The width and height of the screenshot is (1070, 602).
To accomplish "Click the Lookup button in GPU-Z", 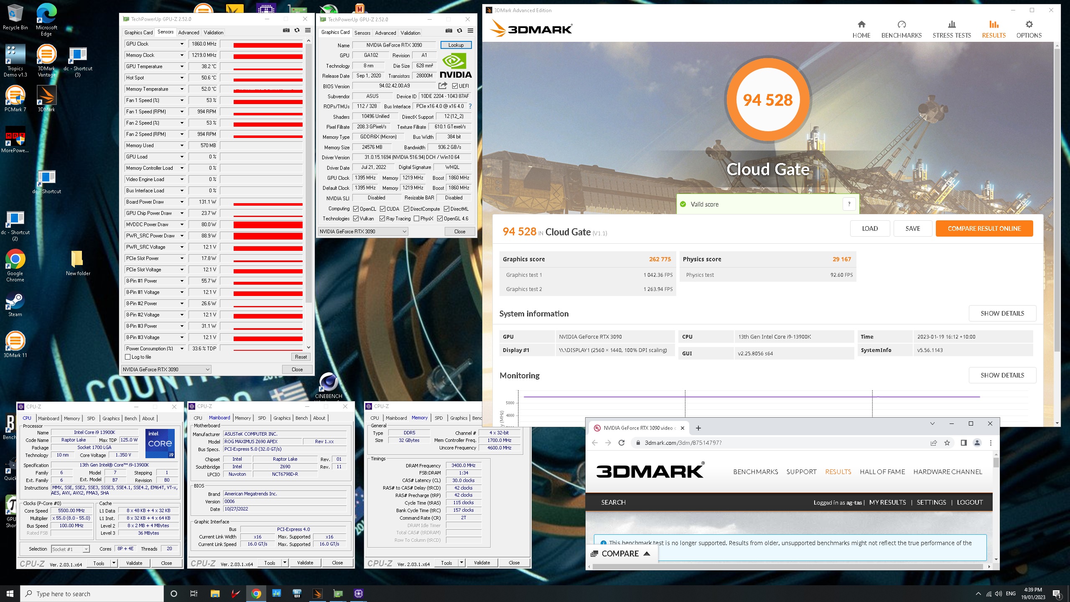I will (x=456, y=45).
